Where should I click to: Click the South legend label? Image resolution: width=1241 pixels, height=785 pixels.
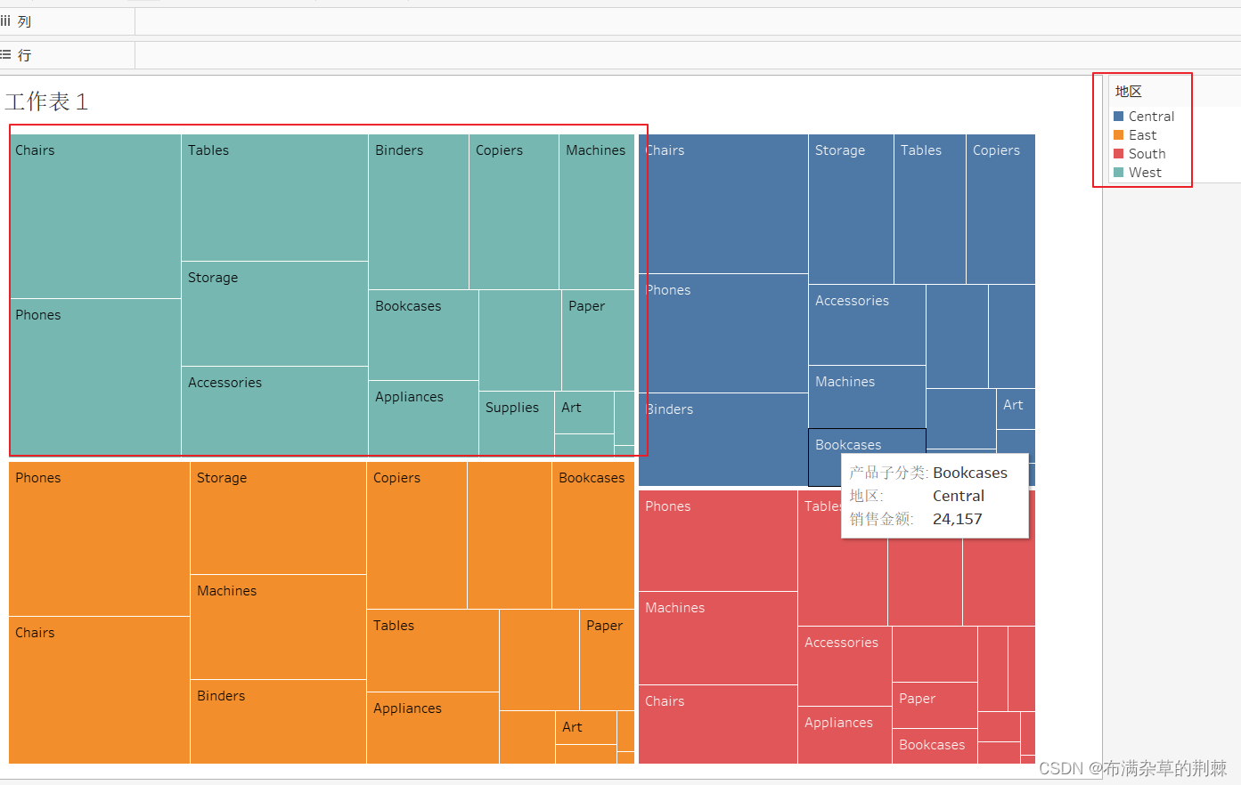coord(1147,154)
